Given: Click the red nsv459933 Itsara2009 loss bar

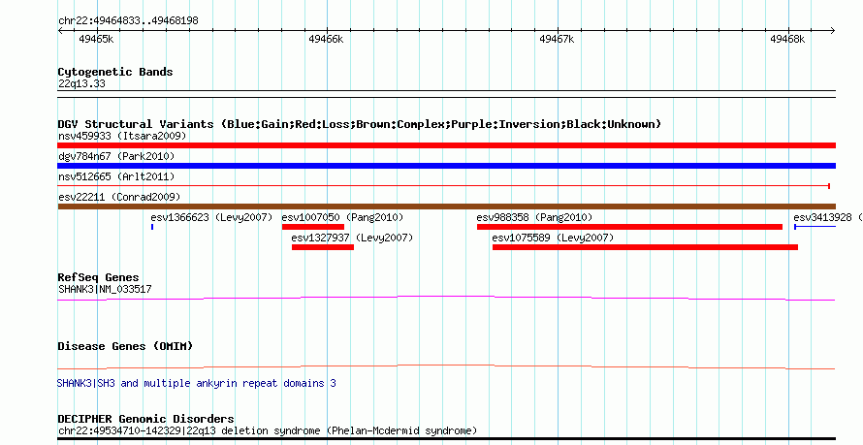Looking at the screenshot, I should click(446, 145).
